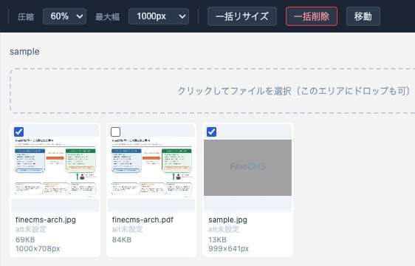Click alt未設定 under sample.jpg
415x266 pixels.
224,229
